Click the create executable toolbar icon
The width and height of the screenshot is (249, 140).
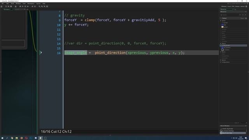pos(20,7)
